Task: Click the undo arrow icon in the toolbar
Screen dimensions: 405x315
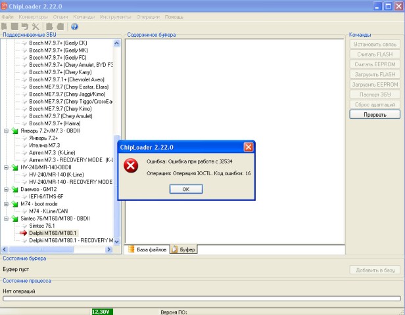Action: point(26,27)
